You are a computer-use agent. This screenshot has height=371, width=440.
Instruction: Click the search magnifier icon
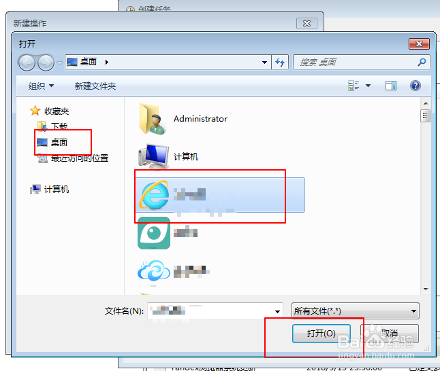(422, 62)
